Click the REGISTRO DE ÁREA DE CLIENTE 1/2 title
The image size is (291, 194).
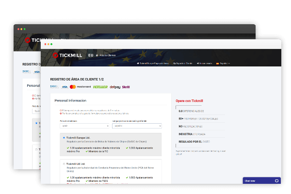pyautogui.click(x=77, y=79)
